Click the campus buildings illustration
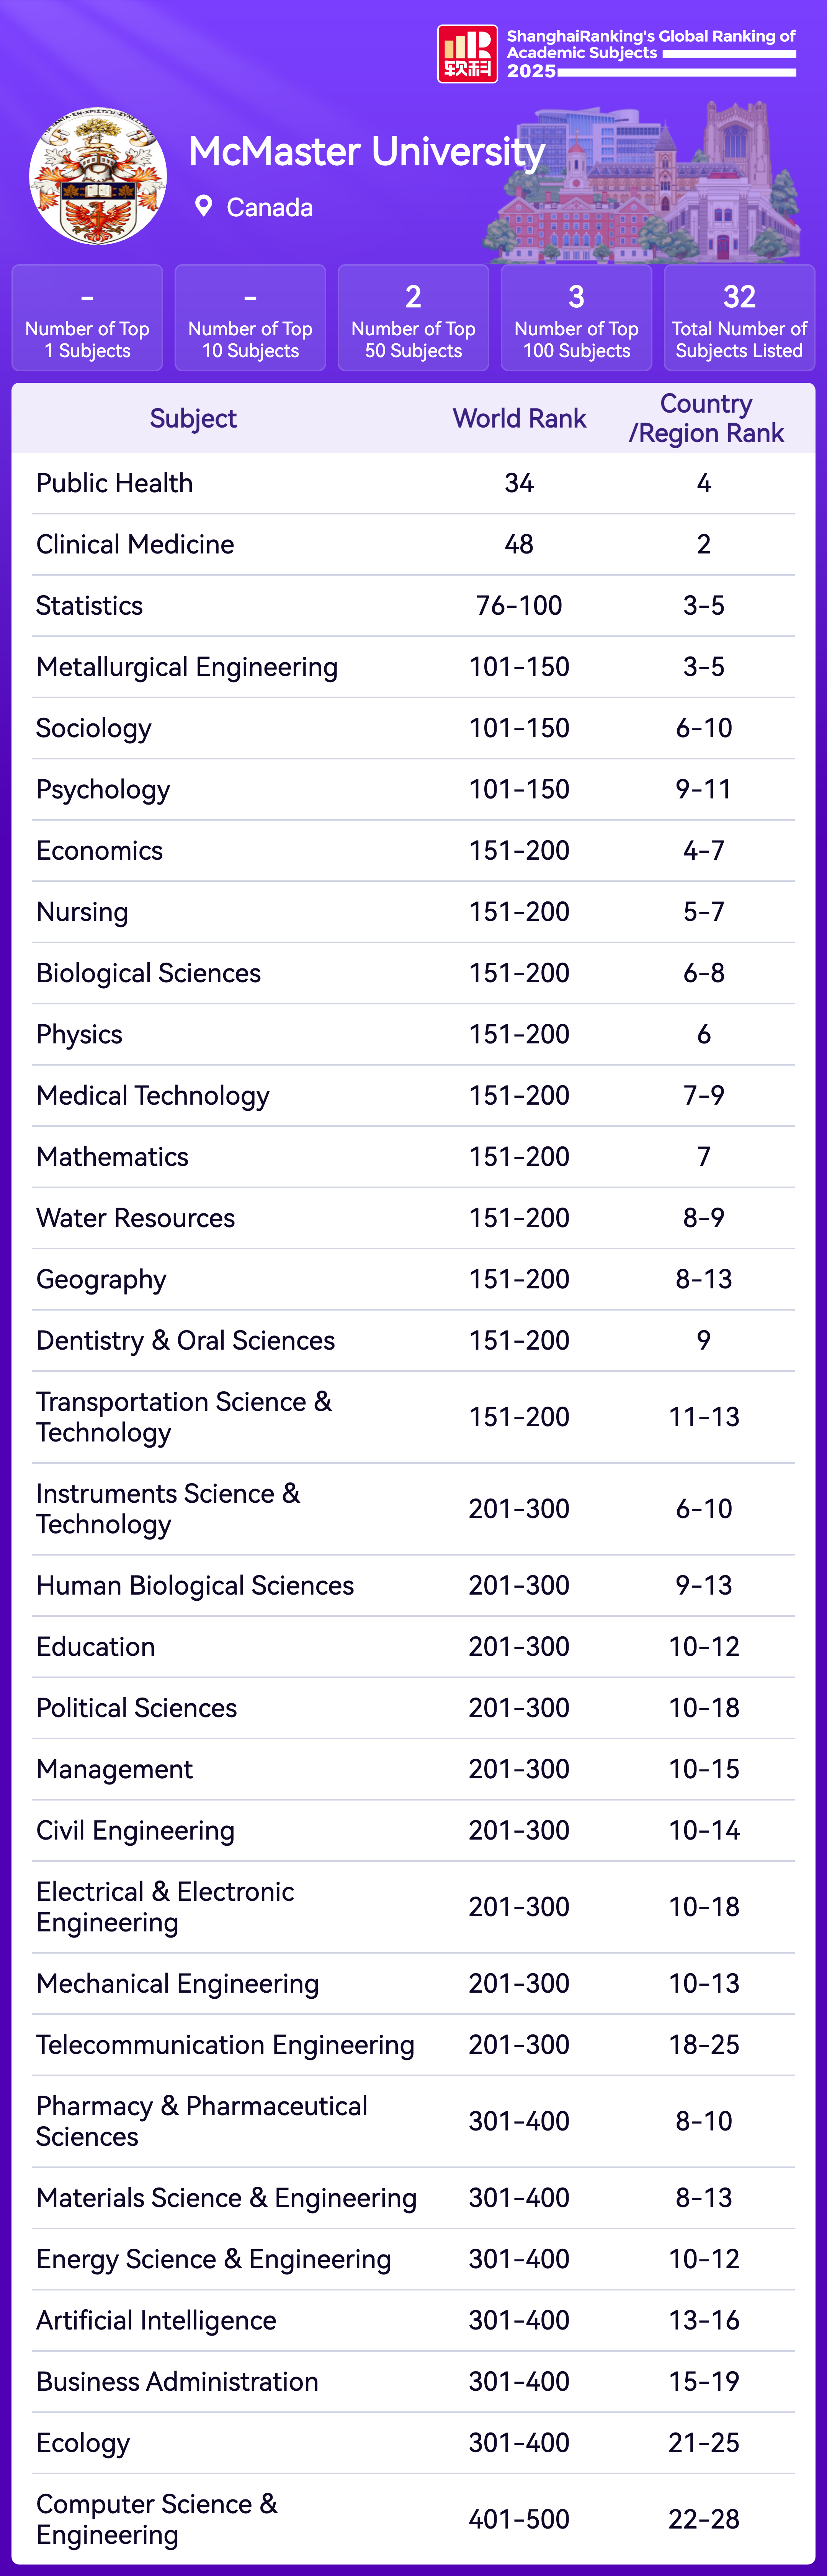This screenshot has height=2576, width=827. click(x=651, y=185)
